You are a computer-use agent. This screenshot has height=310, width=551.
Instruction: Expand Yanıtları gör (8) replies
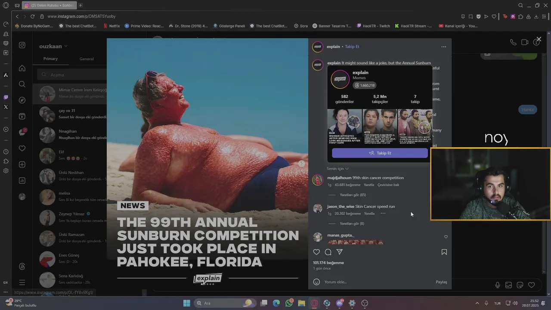352,223
